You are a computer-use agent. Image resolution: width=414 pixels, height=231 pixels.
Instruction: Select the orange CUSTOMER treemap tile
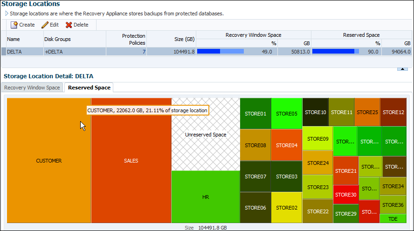coord(49,161)
